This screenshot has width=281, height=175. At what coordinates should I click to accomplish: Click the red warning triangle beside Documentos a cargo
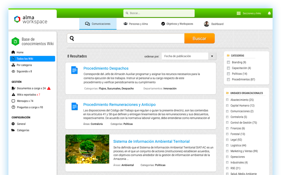[x=49, y=88]
